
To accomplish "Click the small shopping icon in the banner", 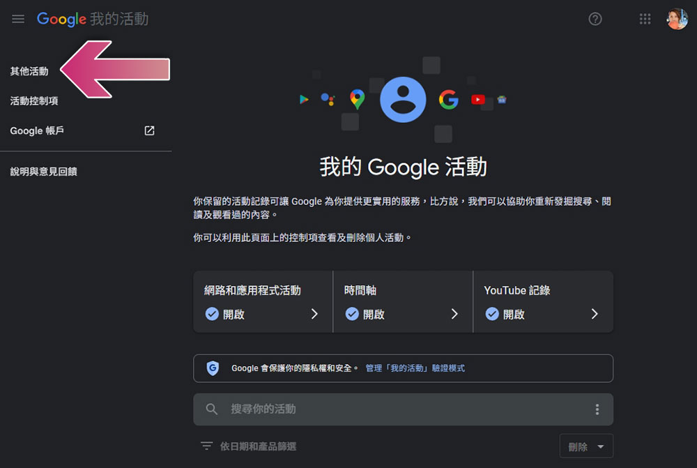I will click(x=502, y=100).
